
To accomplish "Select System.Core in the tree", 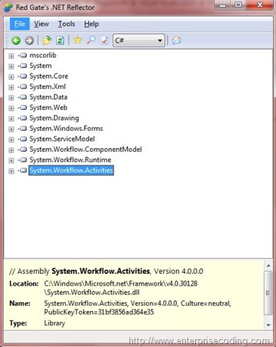I will point(48,76).
